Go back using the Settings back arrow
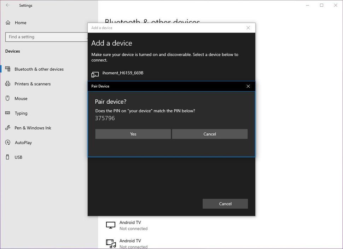The image size is (343, 249). click(8, 5)
